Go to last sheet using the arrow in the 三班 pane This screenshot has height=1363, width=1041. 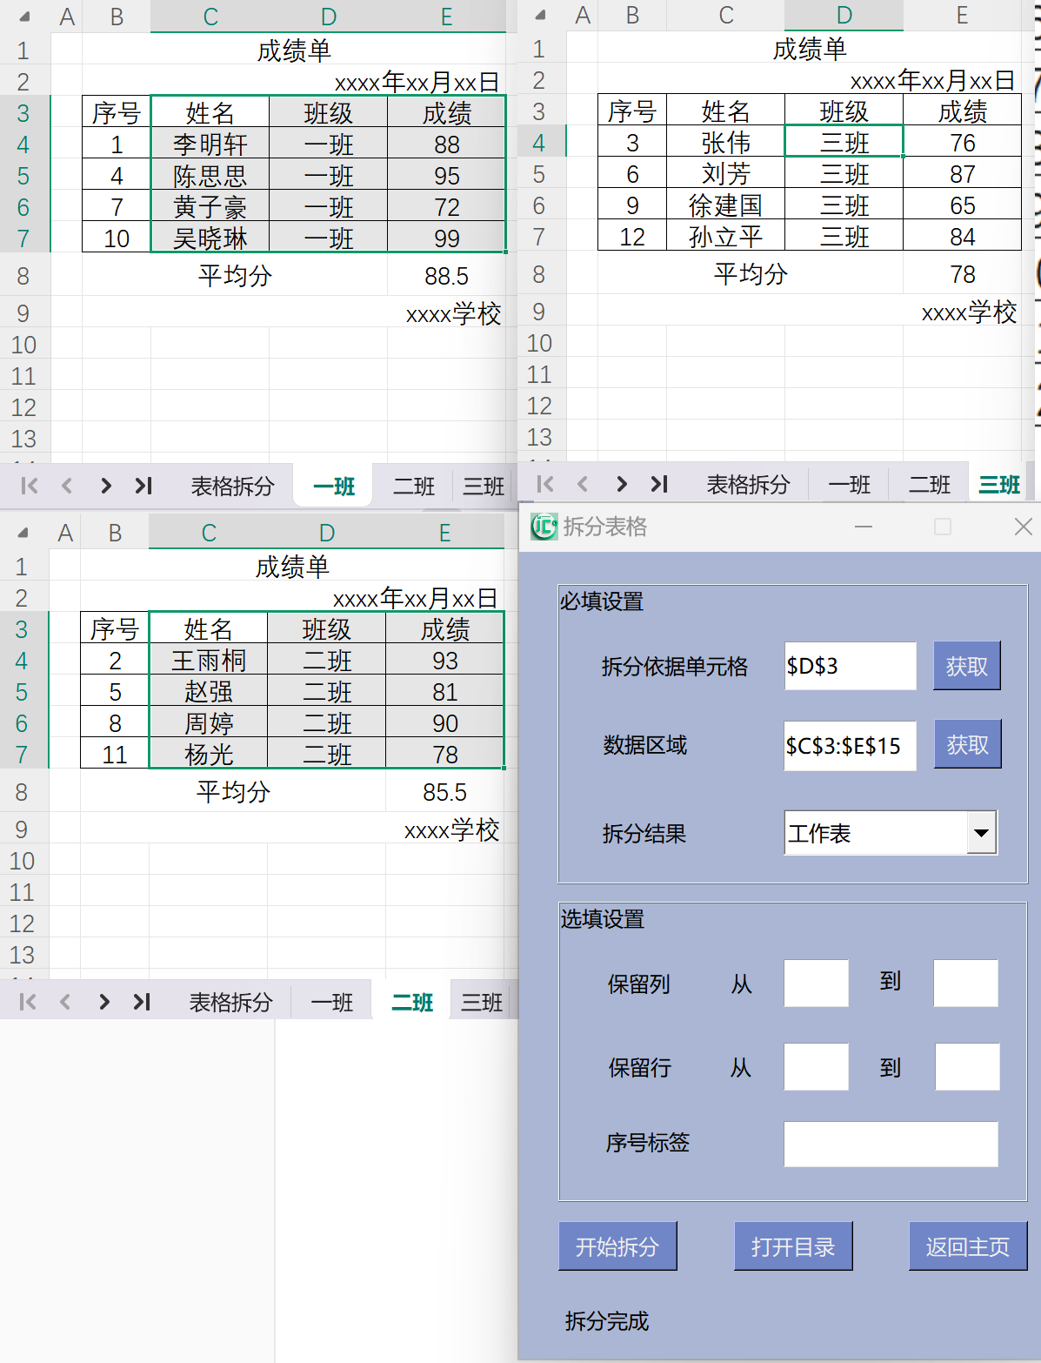(x=659, y=484)
